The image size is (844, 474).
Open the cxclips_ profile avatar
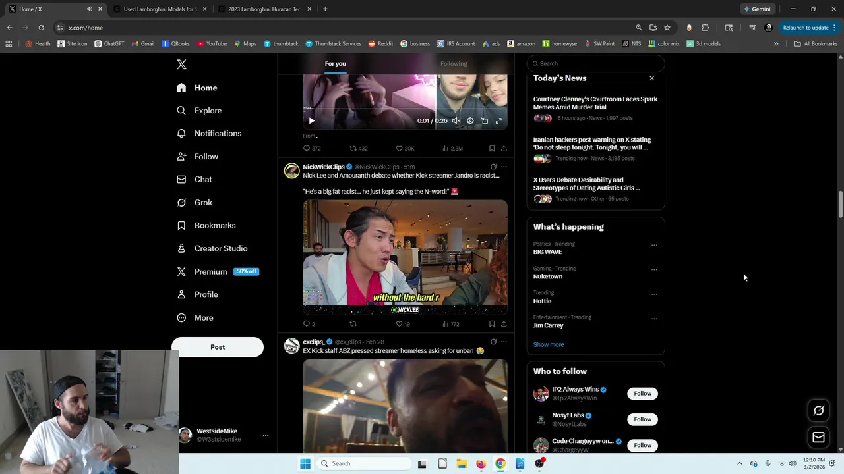(x=291, y=346)
